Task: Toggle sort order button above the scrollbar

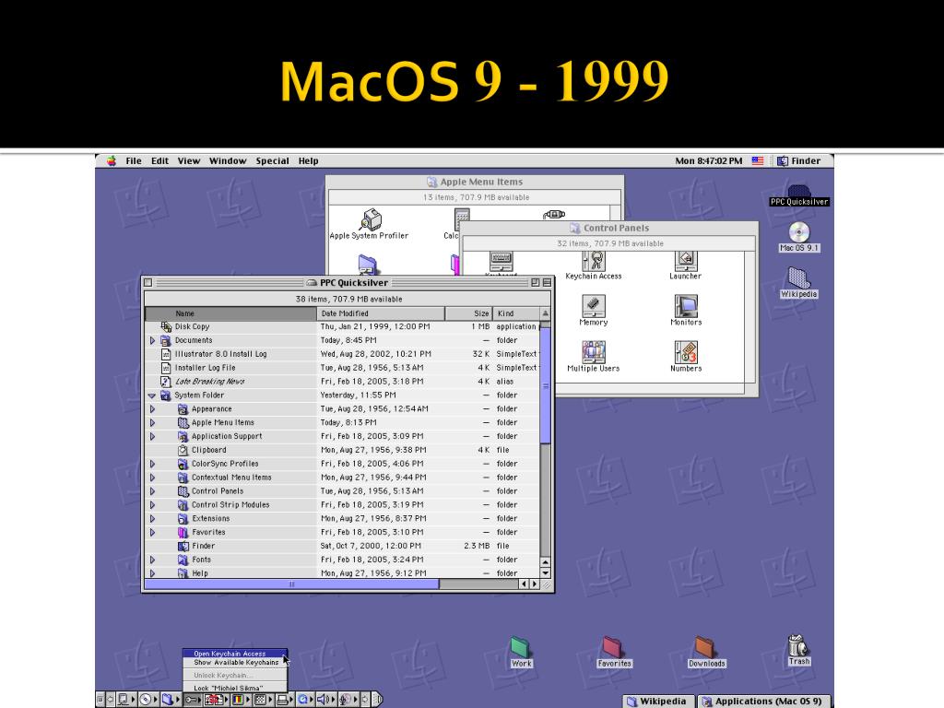Action: (x=546, y=313)
